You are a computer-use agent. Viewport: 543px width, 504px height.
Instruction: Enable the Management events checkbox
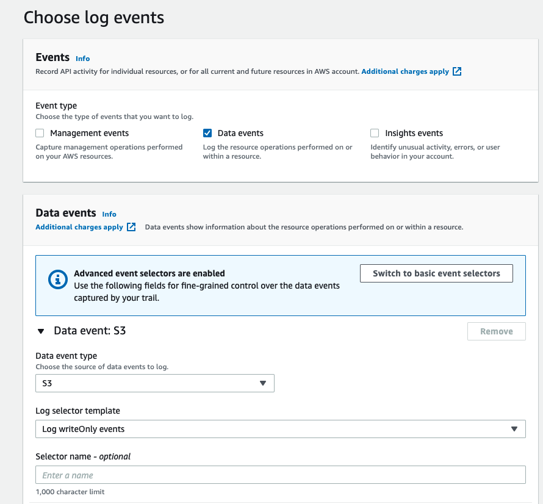[x=40, y=133]
